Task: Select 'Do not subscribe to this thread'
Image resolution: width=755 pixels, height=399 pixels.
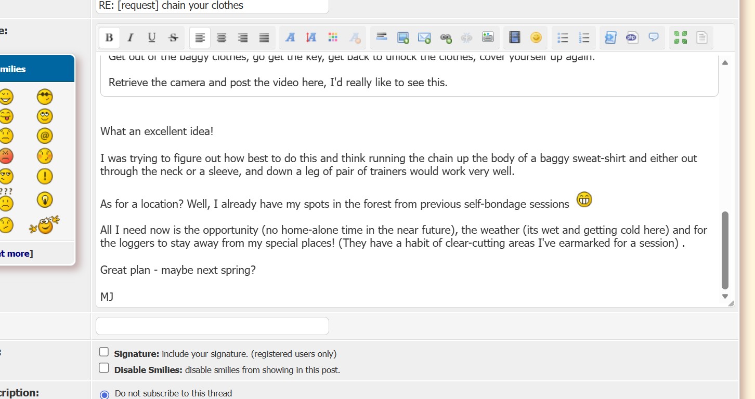Action: tap(105, 394)
